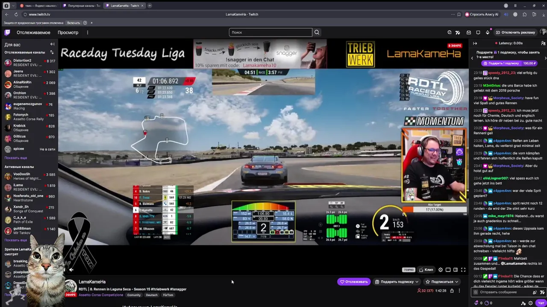Bookmark the page in address bar
This screenshot has width=547, height=307.
tap(459, 14)
